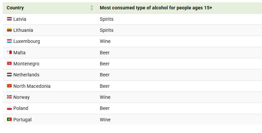Click the Norway flag icon

click(9, 97)
